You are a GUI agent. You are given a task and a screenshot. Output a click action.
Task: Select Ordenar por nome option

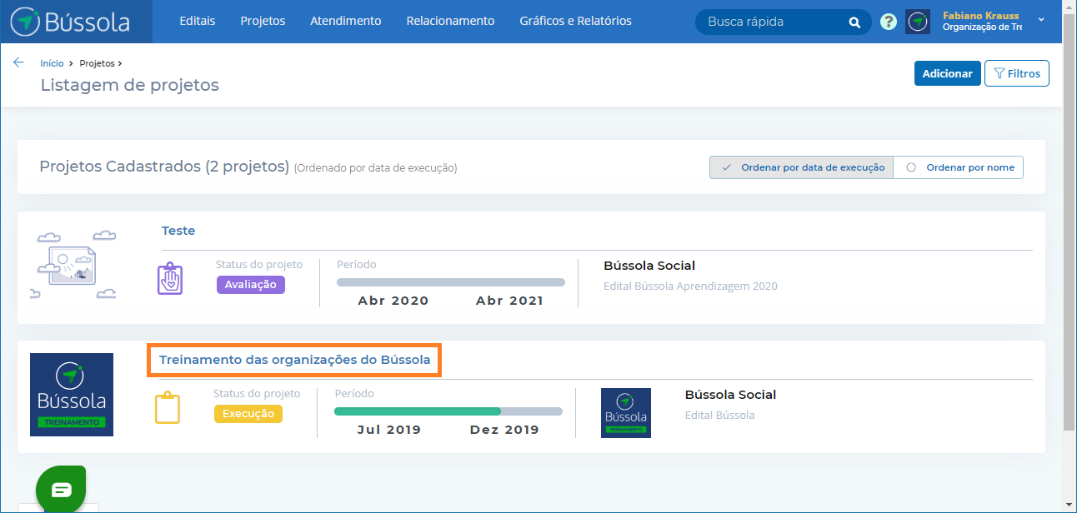tap(959, 167)
